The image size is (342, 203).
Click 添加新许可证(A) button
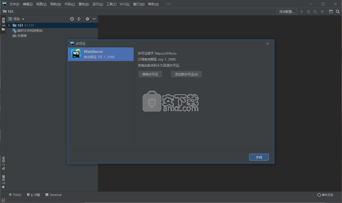[x=186, y=74]
